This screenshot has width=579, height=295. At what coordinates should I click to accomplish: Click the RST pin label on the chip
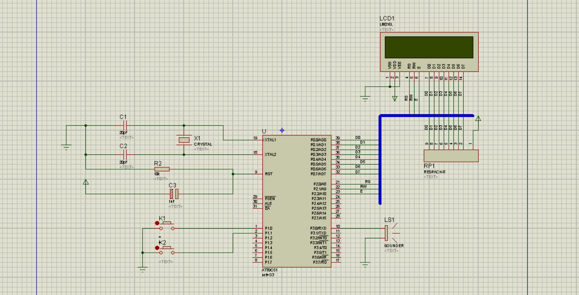coord(268,174)
